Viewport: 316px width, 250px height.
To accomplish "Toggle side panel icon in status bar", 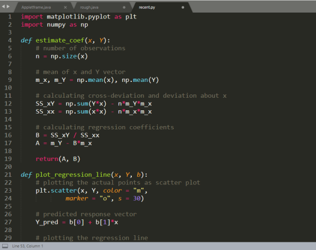I will tap(5, 246).
